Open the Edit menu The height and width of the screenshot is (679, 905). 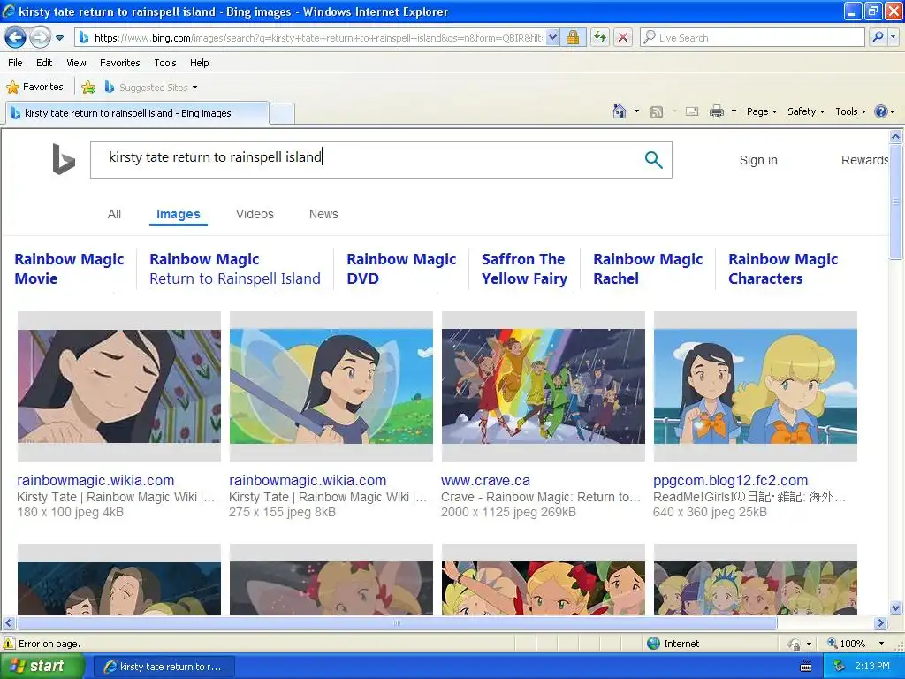44,63
